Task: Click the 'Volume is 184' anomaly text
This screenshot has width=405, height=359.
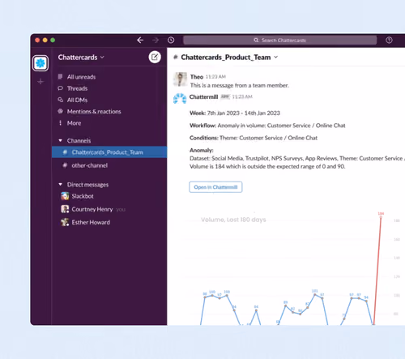Action: pyautogui.click(x=267, y=166)
